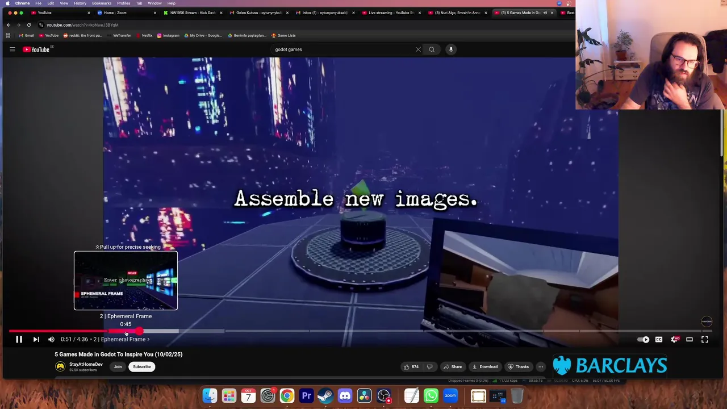Toggle closed captions on the video
The image size is (727, 409).
659,340
